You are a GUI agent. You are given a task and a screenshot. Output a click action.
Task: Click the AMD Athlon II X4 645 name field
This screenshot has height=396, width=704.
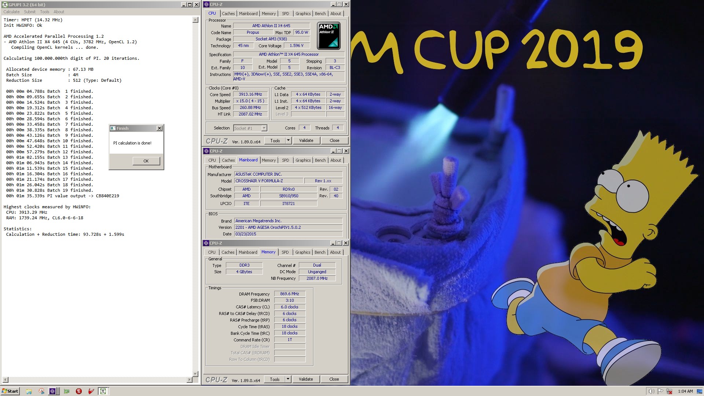[x=271, y=26]
